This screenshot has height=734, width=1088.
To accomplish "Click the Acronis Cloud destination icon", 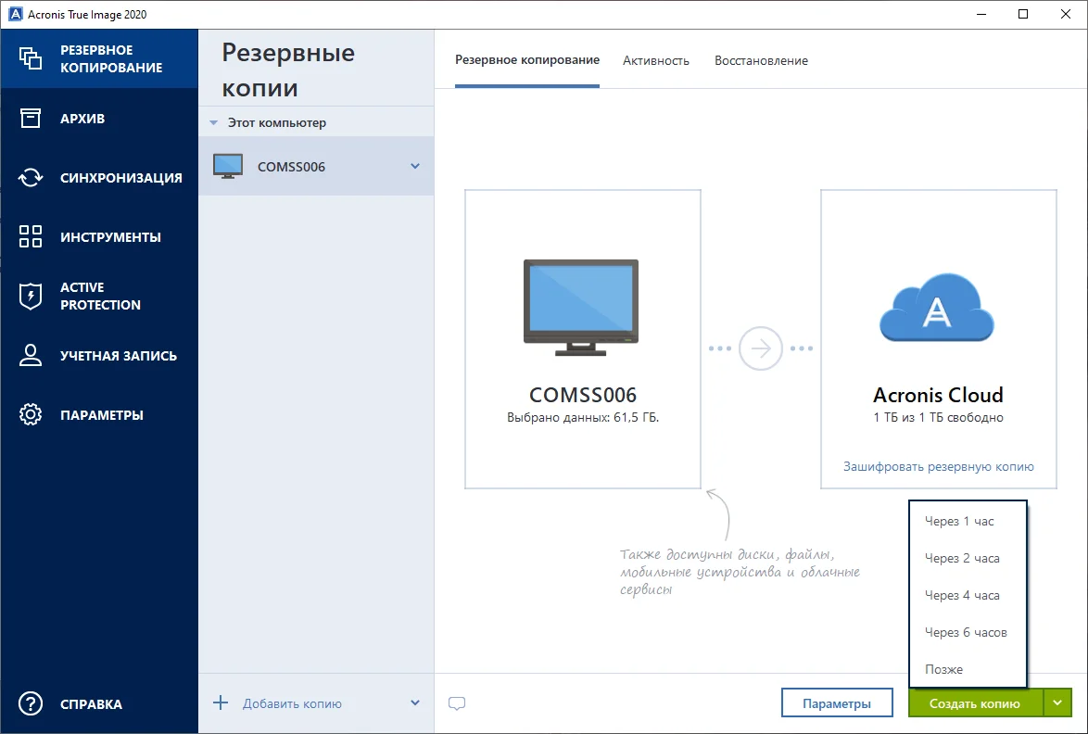I will [x=938, y=308].
